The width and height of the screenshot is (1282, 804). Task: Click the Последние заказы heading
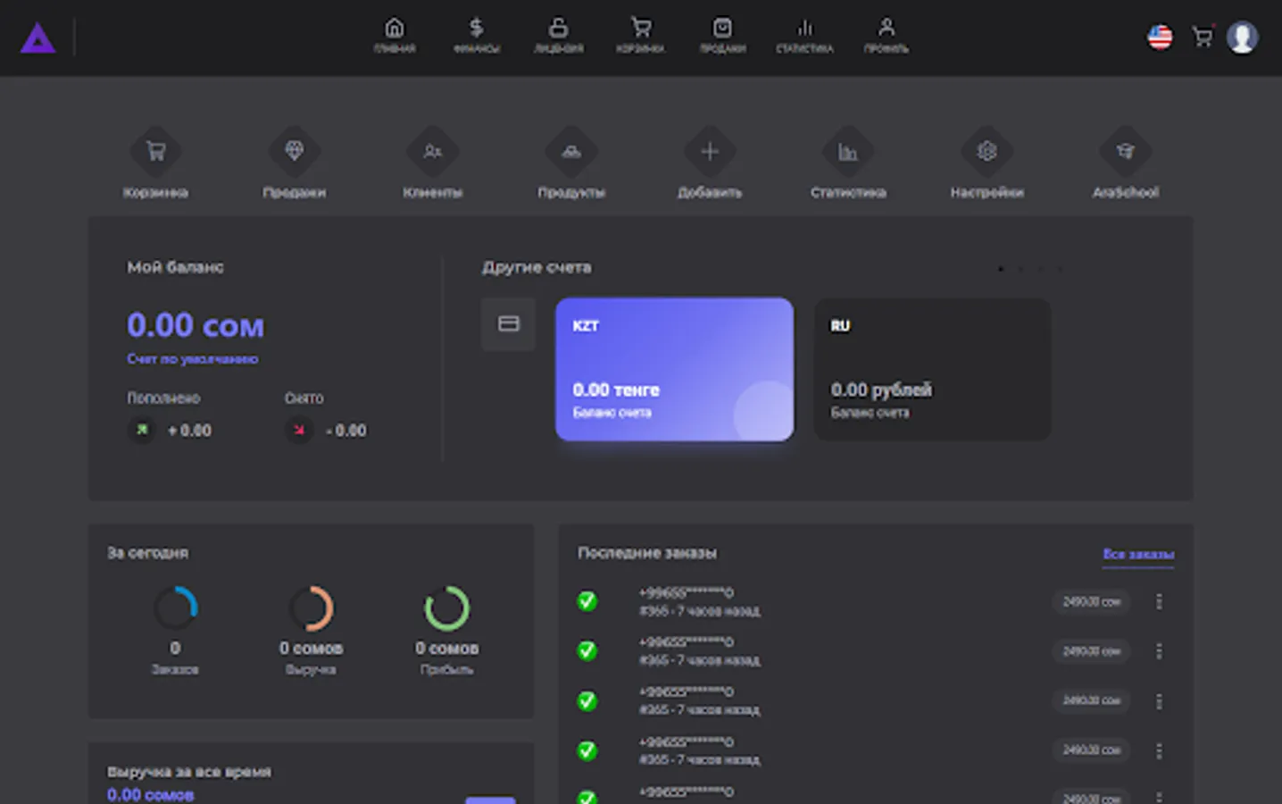[x=647, y=553]
